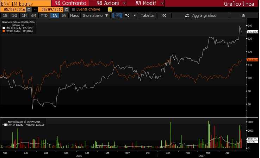The image size is (260, 158).
Task: Click the orange 113.8924 axis label
Action: coord(253,60)
